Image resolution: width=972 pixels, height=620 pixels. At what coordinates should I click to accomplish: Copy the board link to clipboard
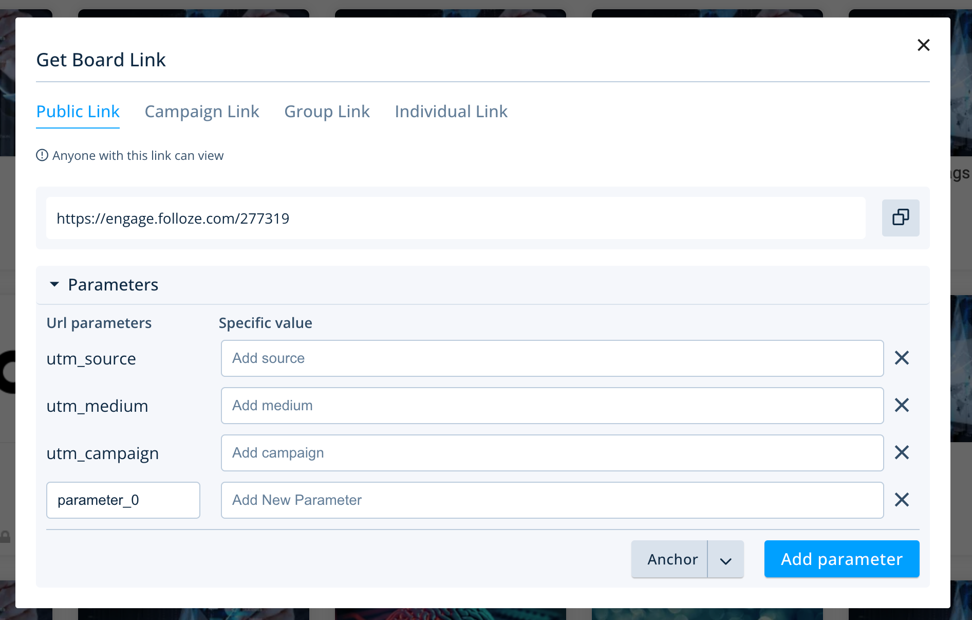click(x=900, y=218)
